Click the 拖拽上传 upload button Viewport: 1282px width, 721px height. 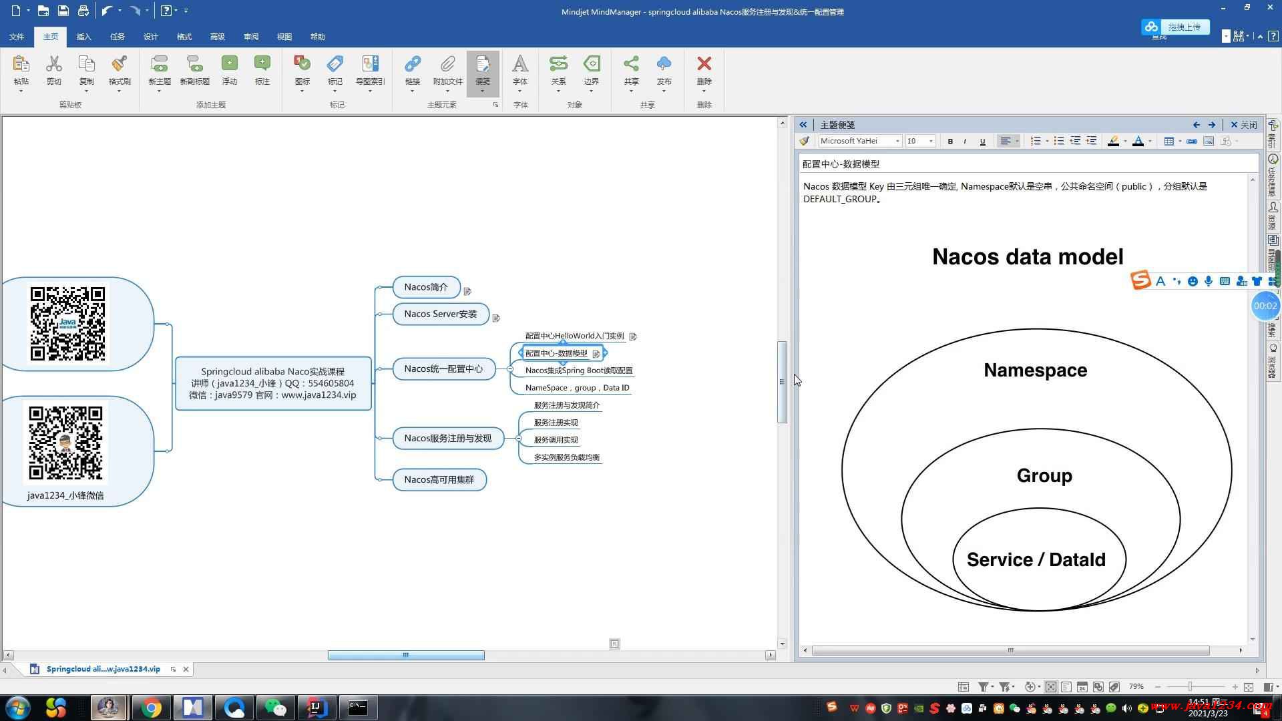(x=1176, y=27)
